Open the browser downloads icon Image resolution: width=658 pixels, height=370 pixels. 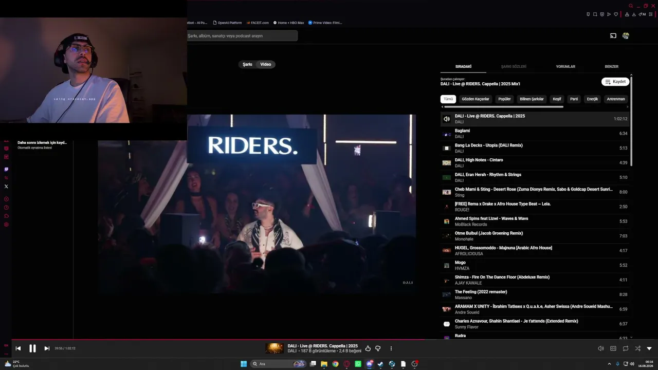coord(634,14)
